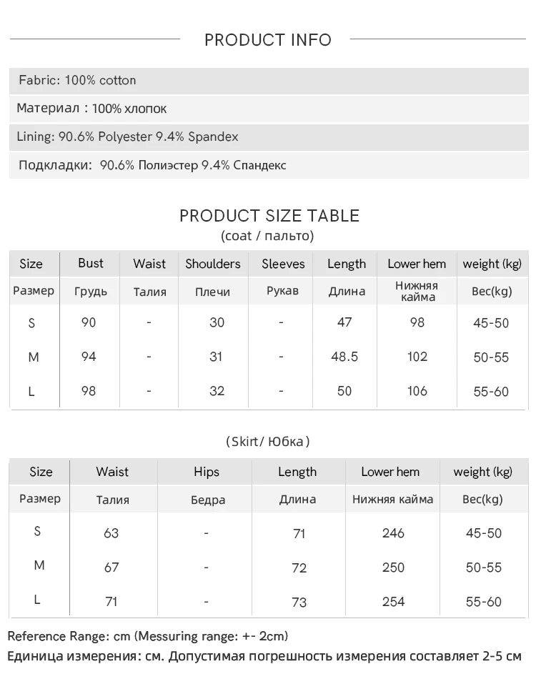Click coat size M bust value 94
This screenshot has height=689, width=536.
click(89, 357)
